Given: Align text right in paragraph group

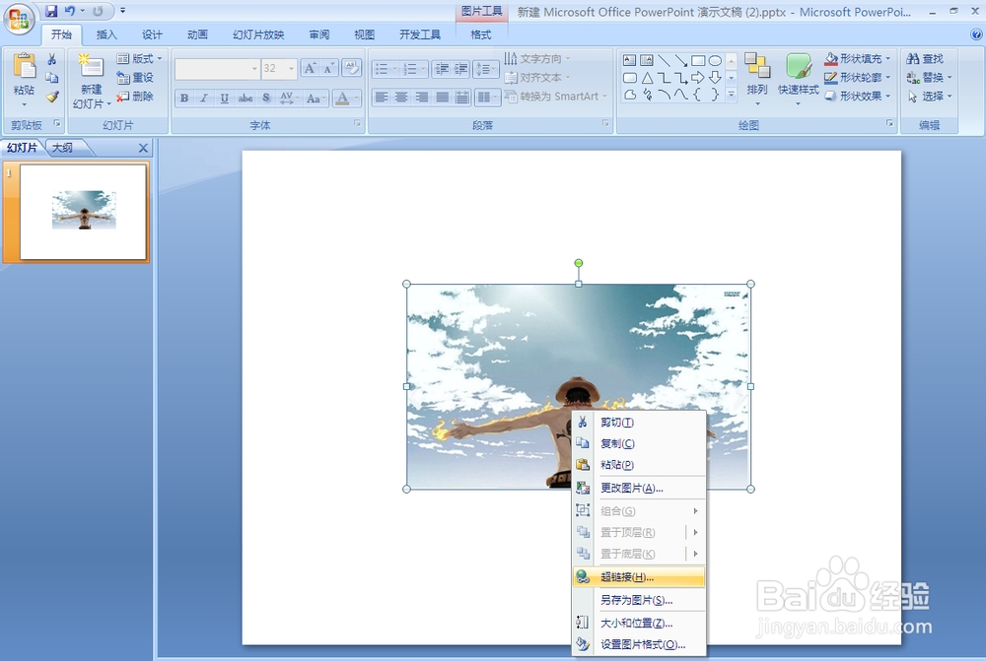Looking at the screenshot, I should [x=422, y=97].
